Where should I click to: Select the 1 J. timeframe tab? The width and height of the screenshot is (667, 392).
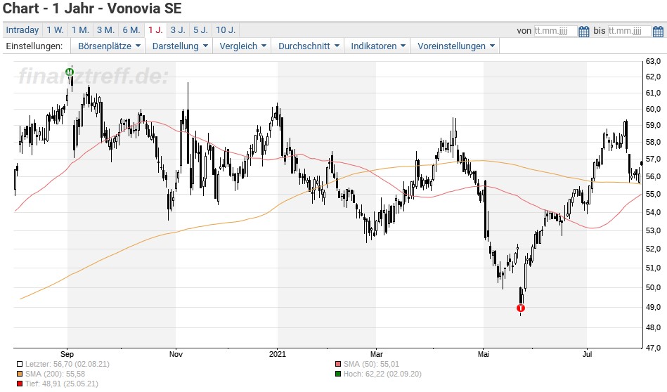(x=155, y=30)
